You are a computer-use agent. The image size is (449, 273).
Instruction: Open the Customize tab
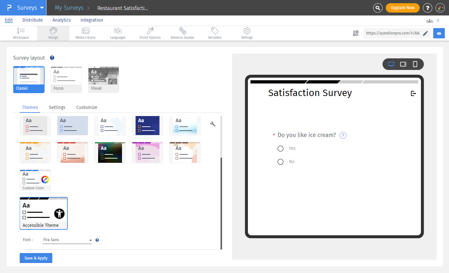87,107
